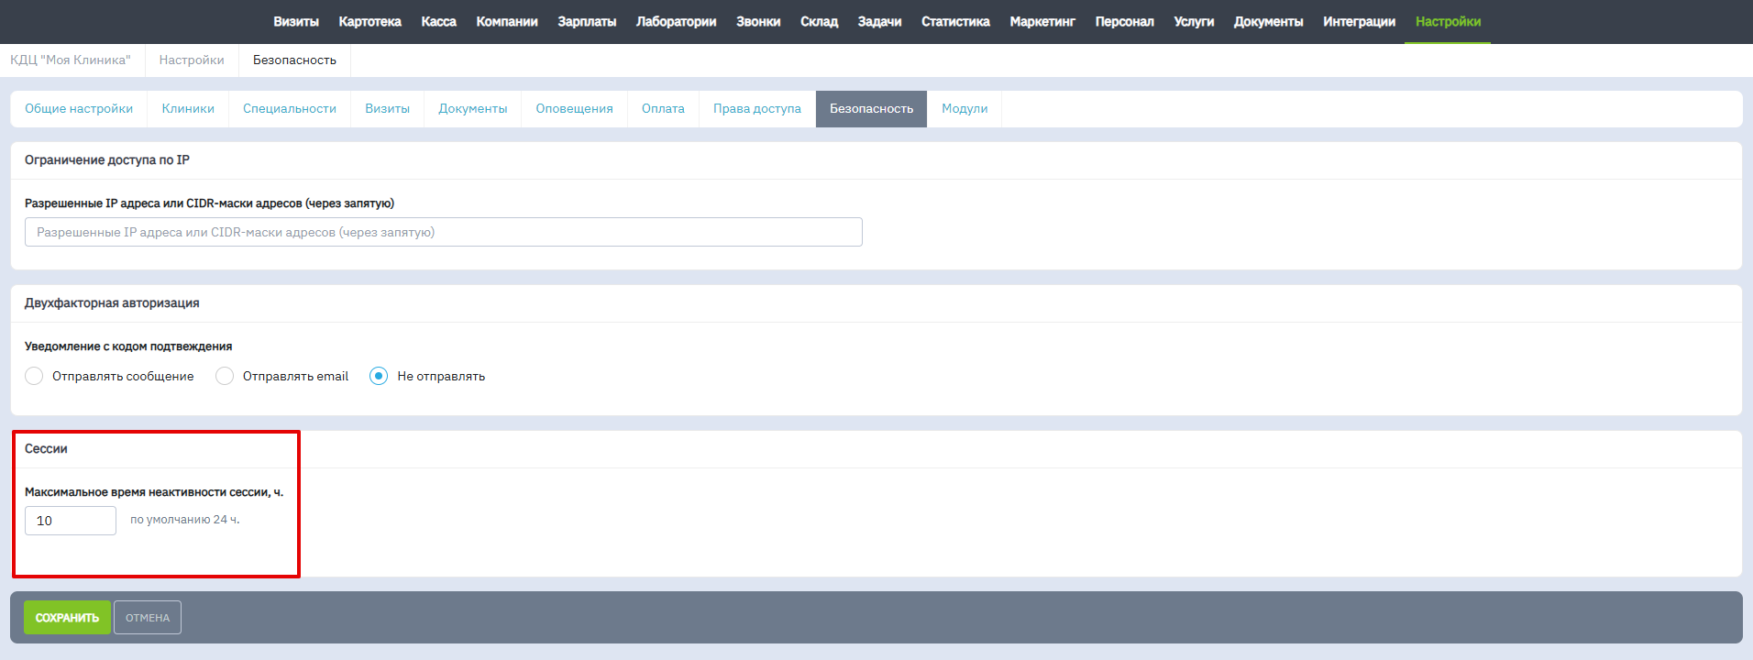
Task: Select the Не отправлять radio option
Action: point(379,376)
